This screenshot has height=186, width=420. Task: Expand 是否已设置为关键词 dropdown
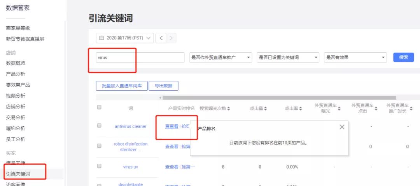tap(288, 57)
